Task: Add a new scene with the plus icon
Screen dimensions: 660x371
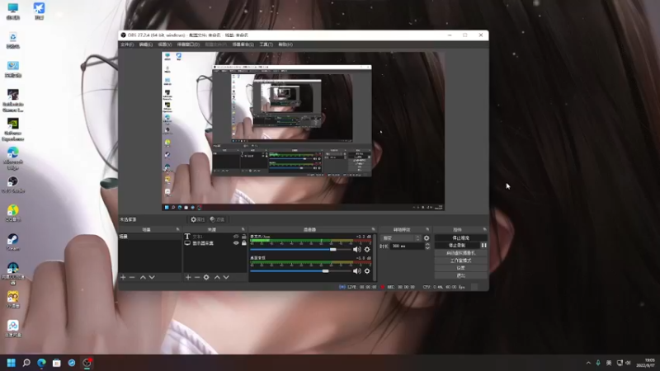Action: click(x=123, y=277)
